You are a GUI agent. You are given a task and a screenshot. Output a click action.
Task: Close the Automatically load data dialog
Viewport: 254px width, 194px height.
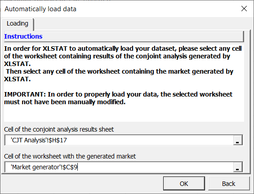coord(244,9)
